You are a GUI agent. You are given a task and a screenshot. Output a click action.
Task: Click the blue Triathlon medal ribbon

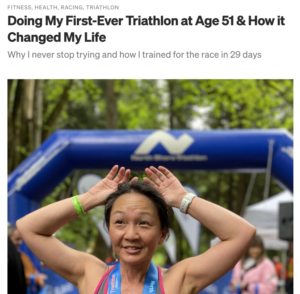pyautogui.click(x=114, y=278)
